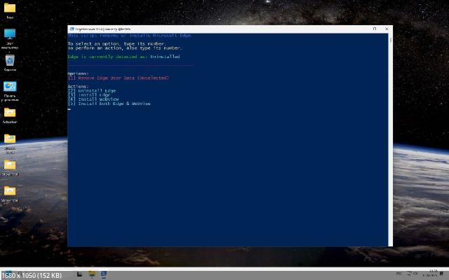The image size is (449, 280).
Task: Click the active console icon in taskbar
Action: point(104,274)
